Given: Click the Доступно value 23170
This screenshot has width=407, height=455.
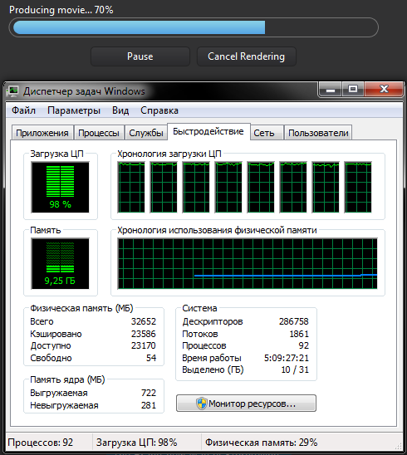Looking at the screenshot, I should (x=144, y=345).
